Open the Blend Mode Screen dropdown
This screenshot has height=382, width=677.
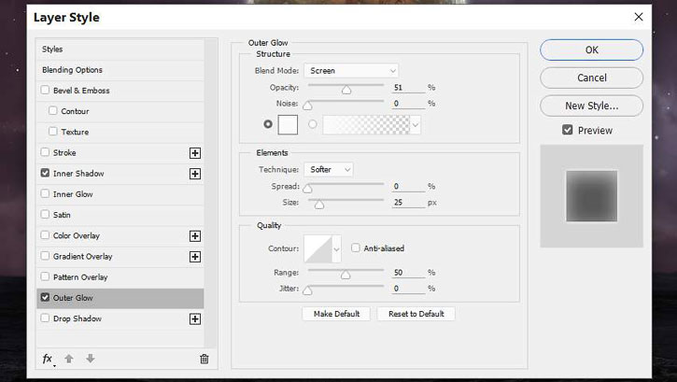pyautogui.click(x=351, y=71)
